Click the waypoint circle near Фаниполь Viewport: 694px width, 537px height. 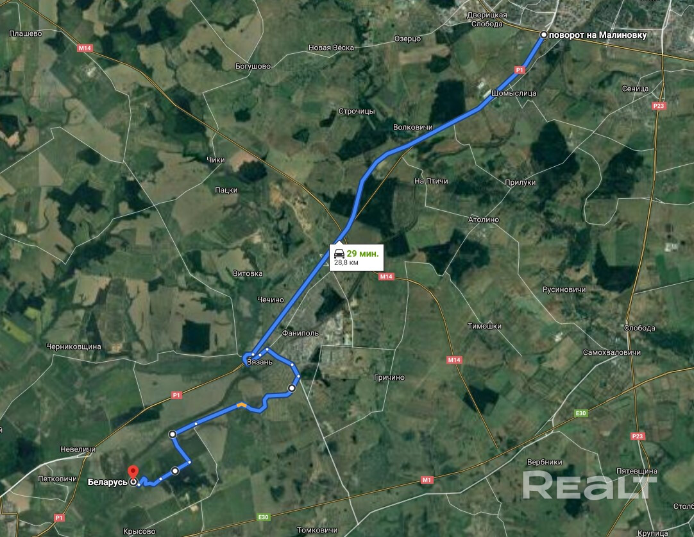coord(292,388)
